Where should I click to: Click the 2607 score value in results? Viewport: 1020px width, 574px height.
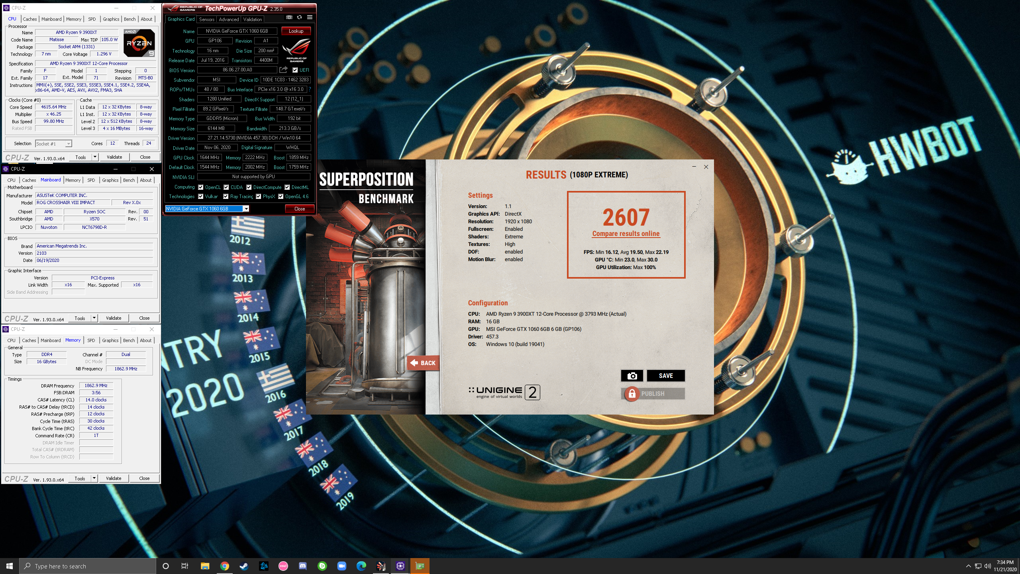click(626, 217)
